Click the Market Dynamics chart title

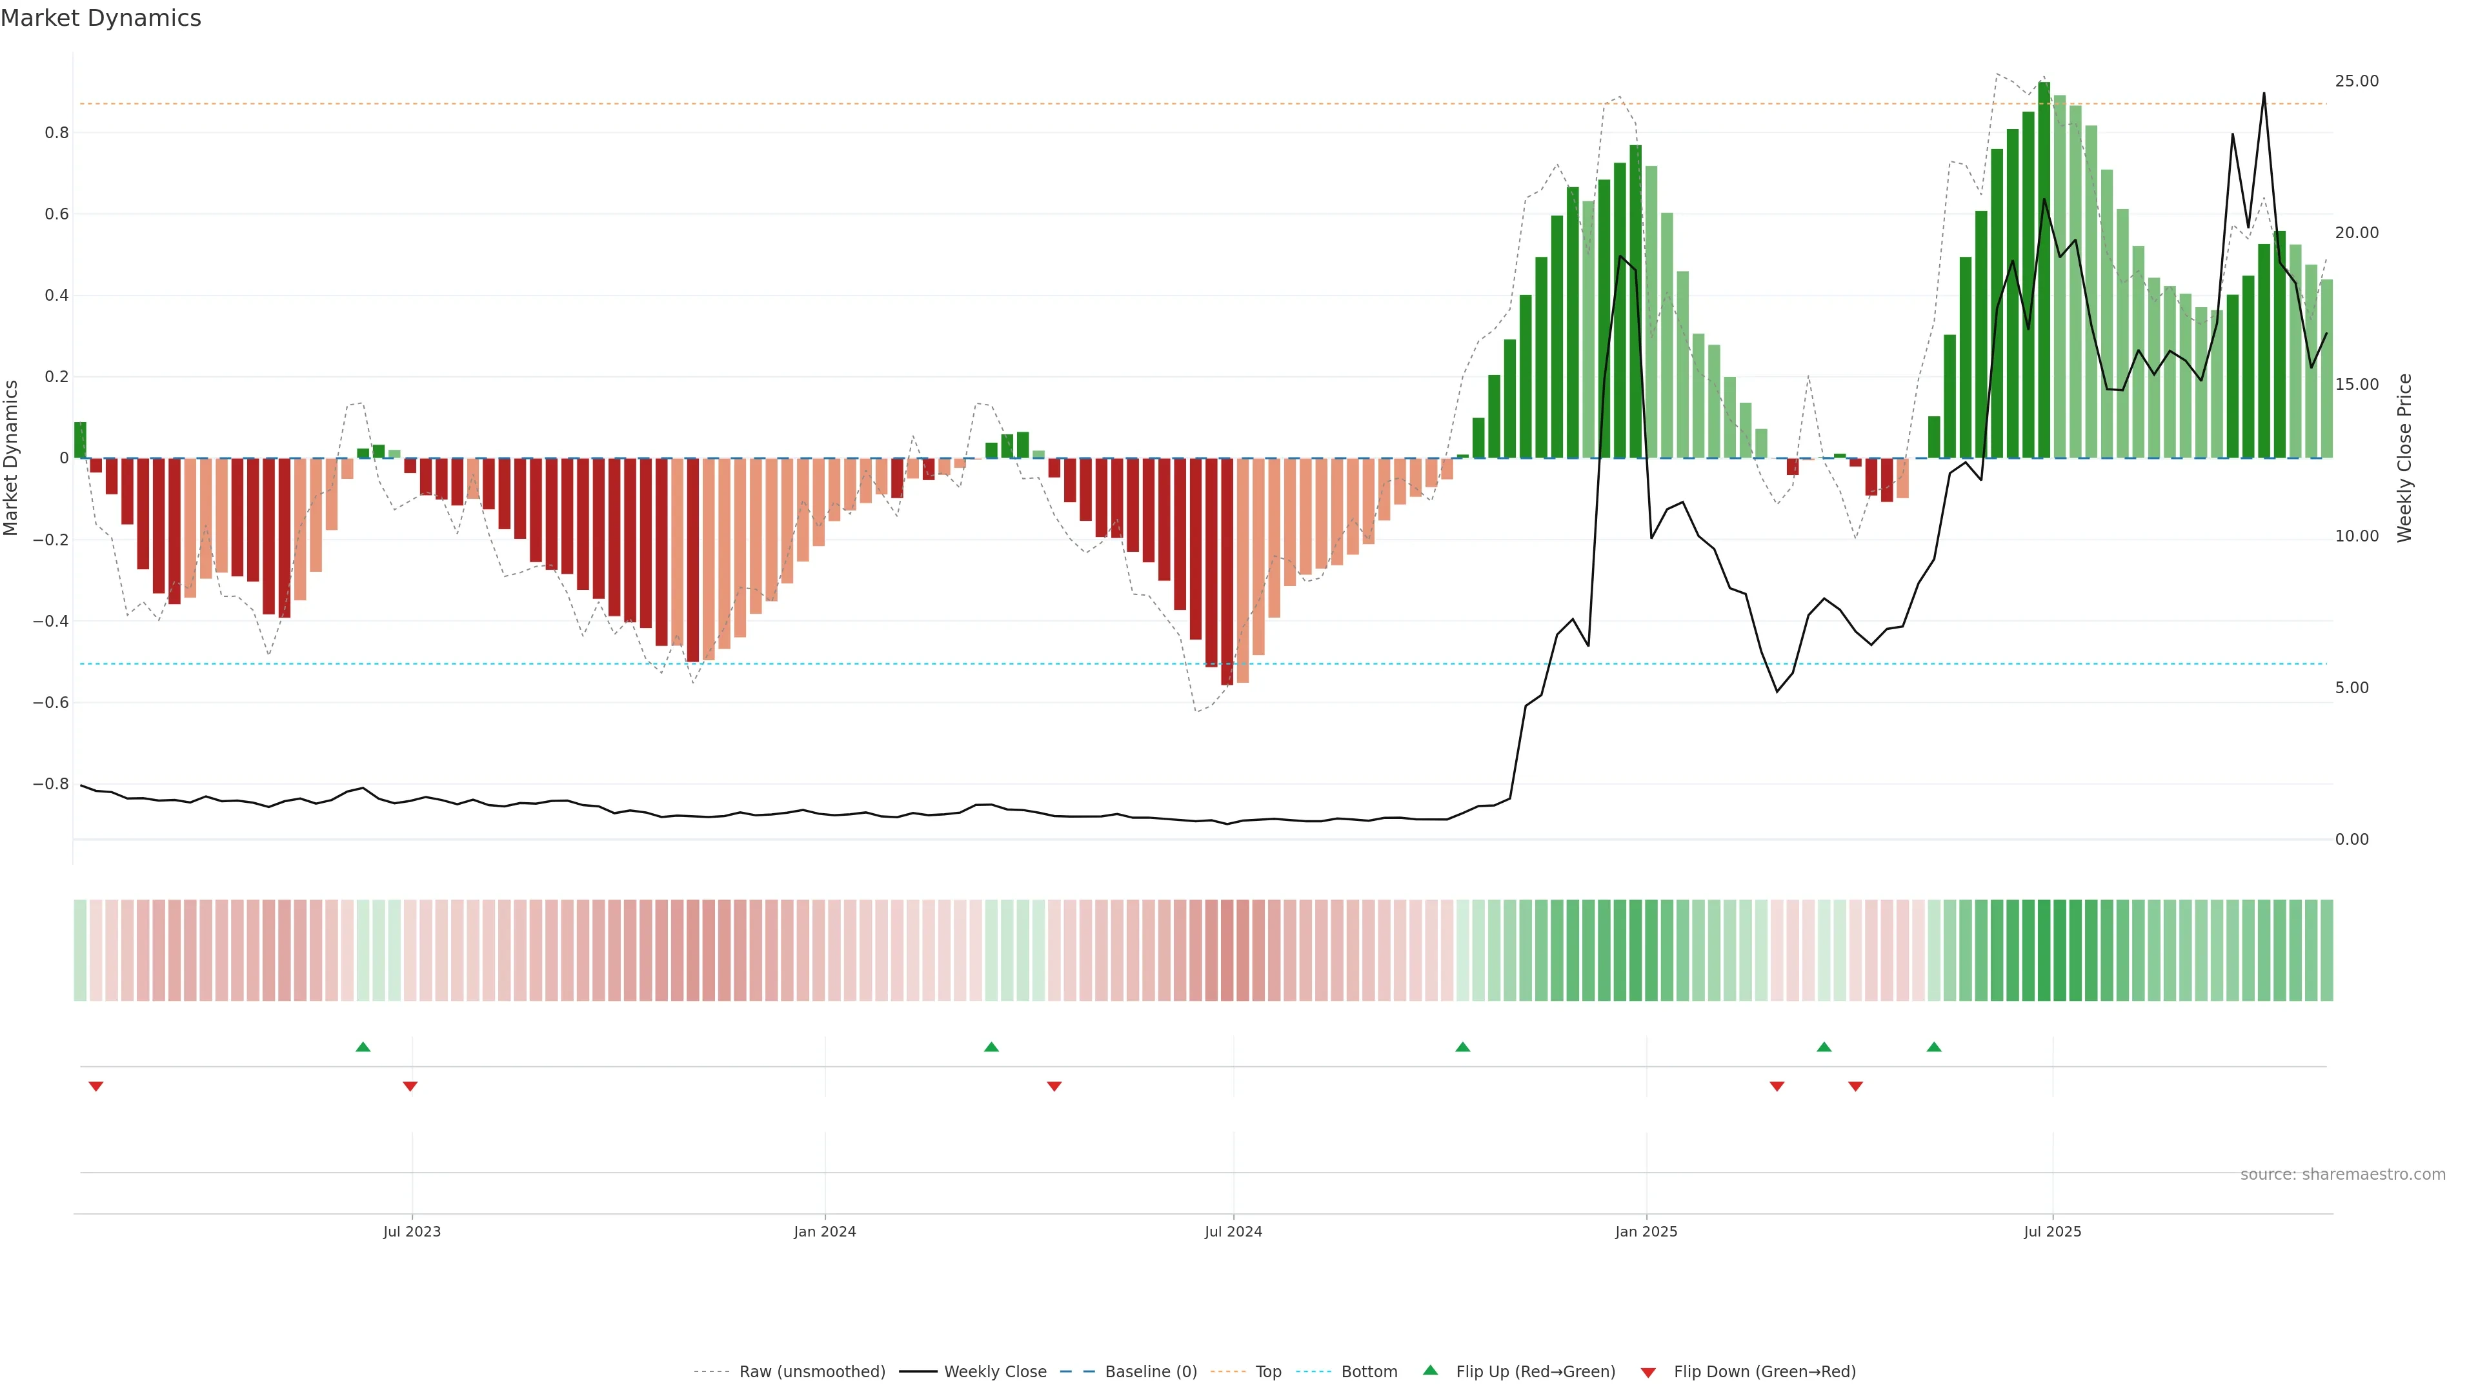(x=101, y=18)
